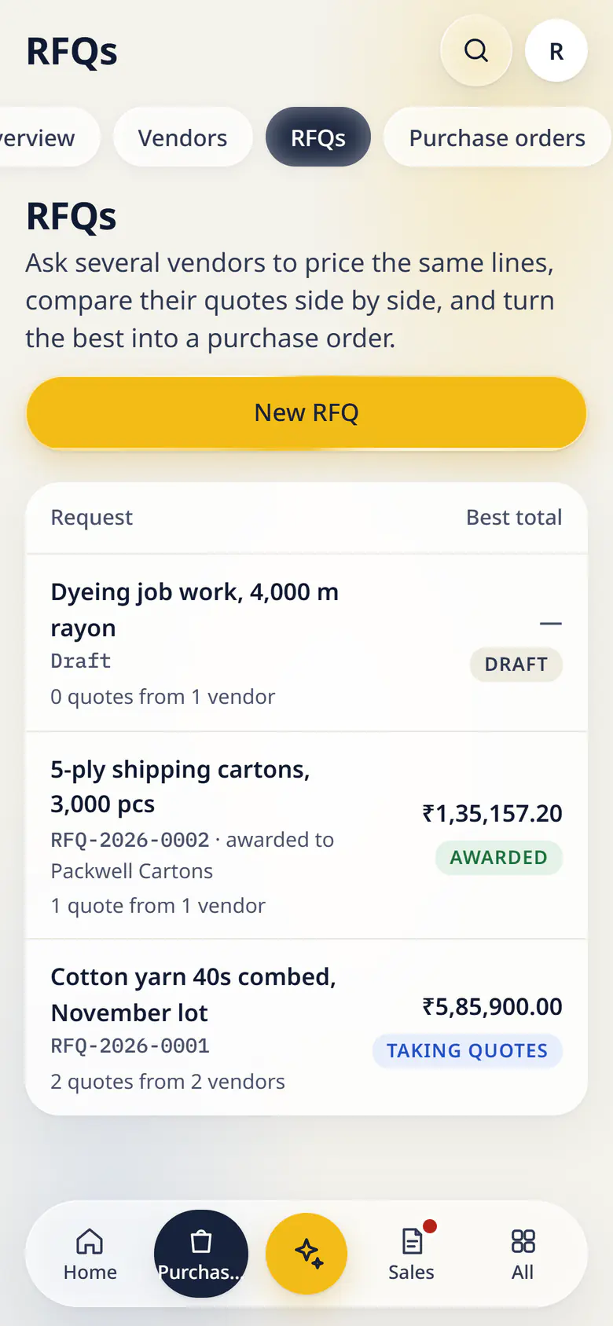Click the ₹5,85,900.00 total
The height and width of the screenshot is (1326, 613).
pyautogui.click(x=493, y=1006)
